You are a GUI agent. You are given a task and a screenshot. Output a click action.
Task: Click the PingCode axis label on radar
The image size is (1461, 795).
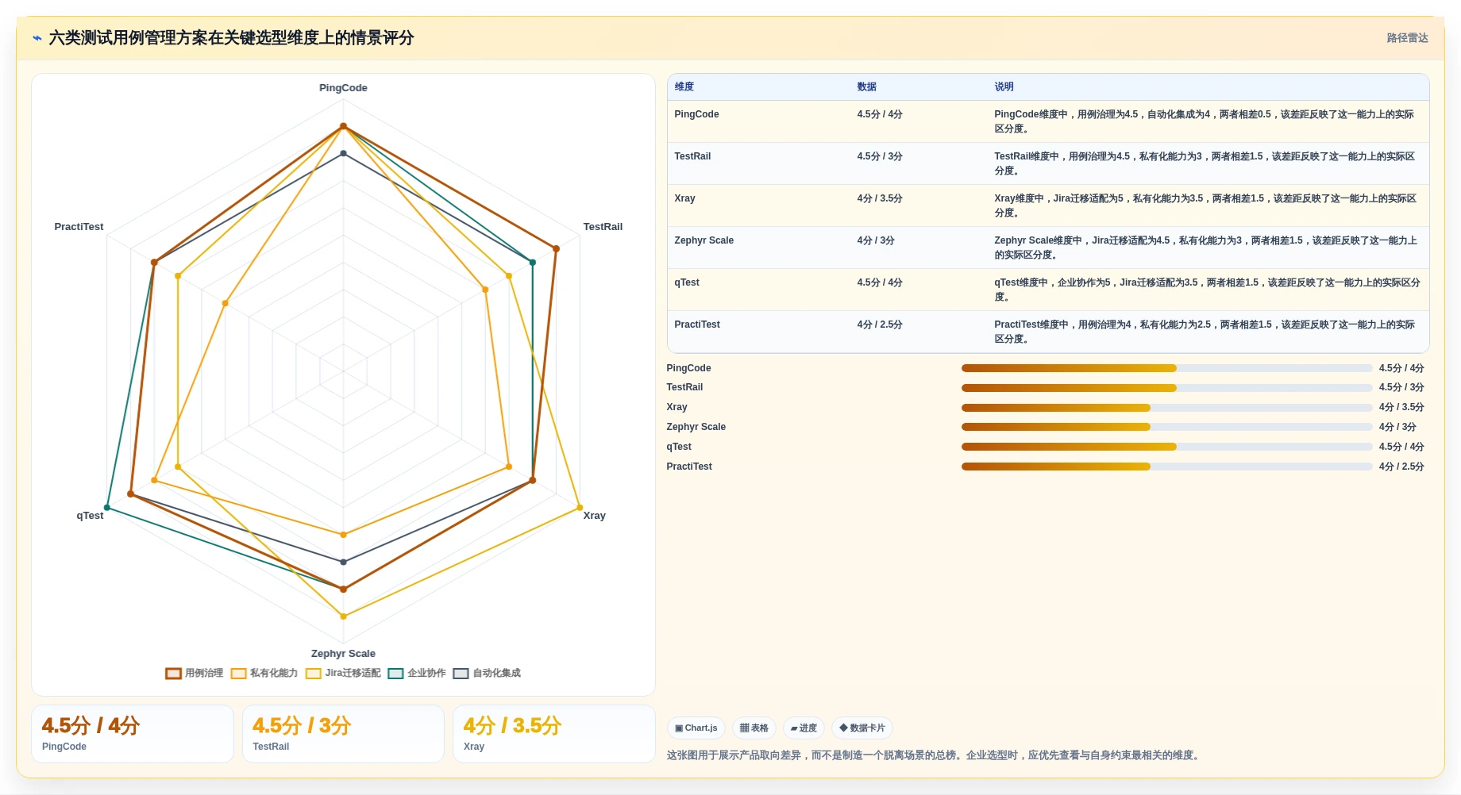(343, 88)
